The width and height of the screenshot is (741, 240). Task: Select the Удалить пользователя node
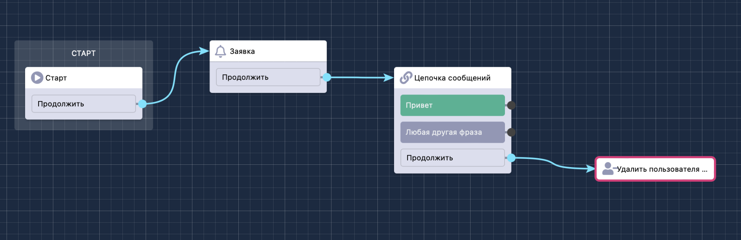(x=661, y=169)
